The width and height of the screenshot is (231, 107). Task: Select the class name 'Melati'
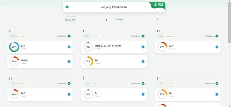[24, 60]
